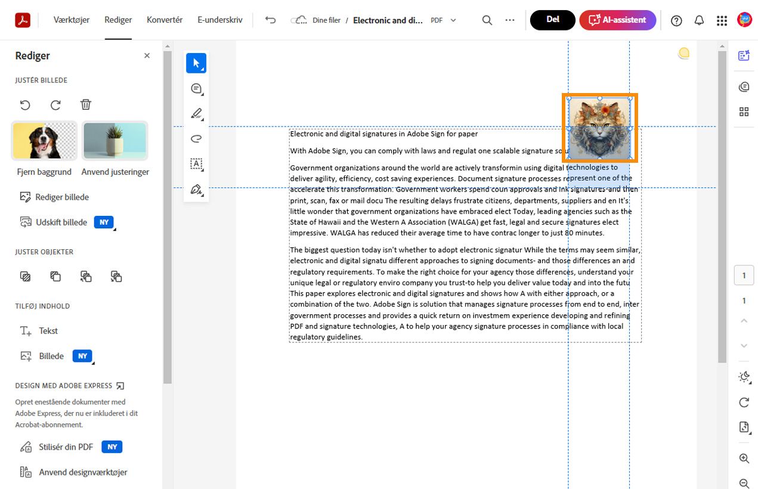758x489 pixels.
Task: Select the fountain pen sign tool
Action: point(196,190)
